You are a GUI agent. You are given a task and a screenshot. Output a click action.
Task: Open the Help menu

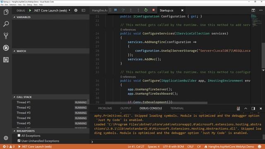point(41,5)
